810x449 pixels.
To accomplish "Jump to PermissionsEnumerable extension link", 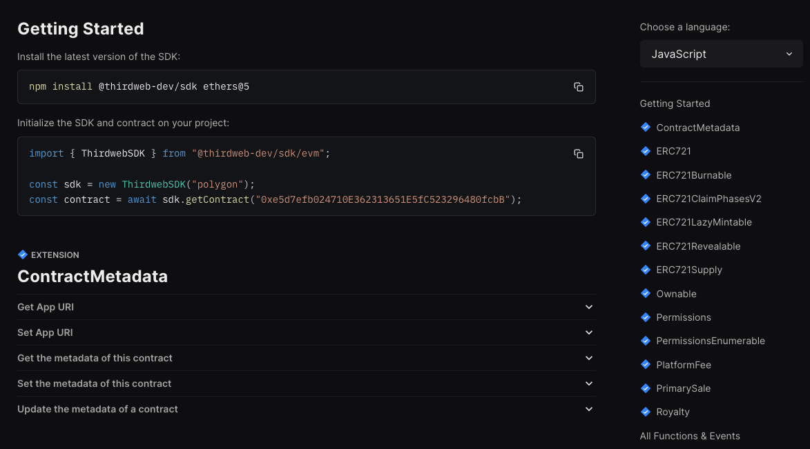I will click(711, 341).
